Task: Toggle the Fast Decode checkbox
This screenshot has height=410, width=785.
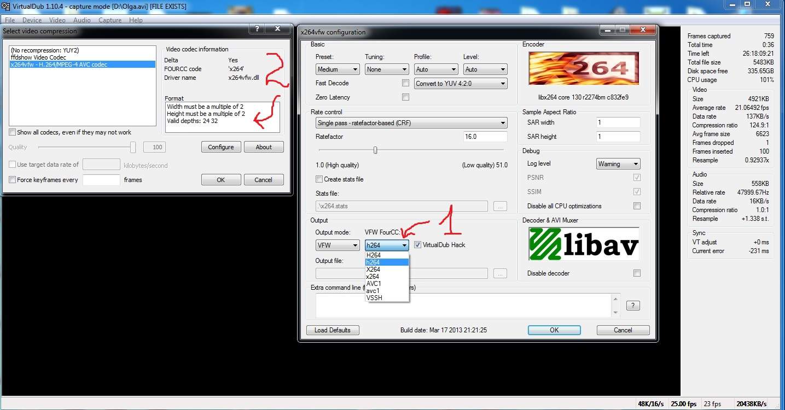Action: pos(405,83)
